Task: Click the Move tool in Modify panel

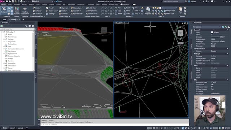Action: point(118,8)
